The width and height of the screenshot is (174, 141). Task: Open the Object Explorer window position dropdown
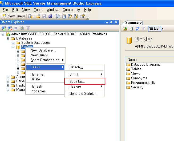[x=107, y=22]
